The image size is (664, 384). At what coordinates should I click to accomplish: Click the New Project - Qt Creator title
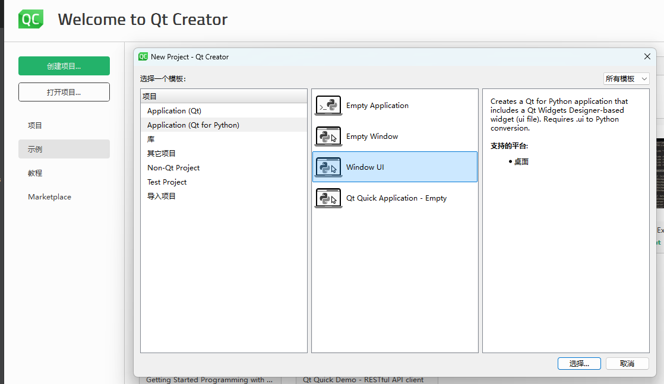coord(189,57)
